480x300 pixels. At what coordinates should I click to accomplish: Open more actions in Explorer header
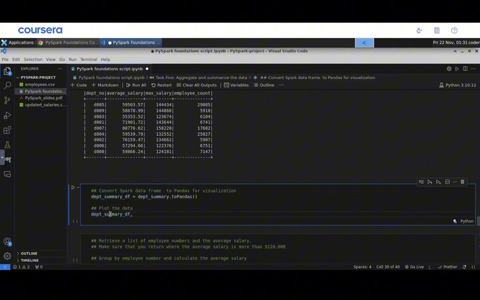[60, 69]
